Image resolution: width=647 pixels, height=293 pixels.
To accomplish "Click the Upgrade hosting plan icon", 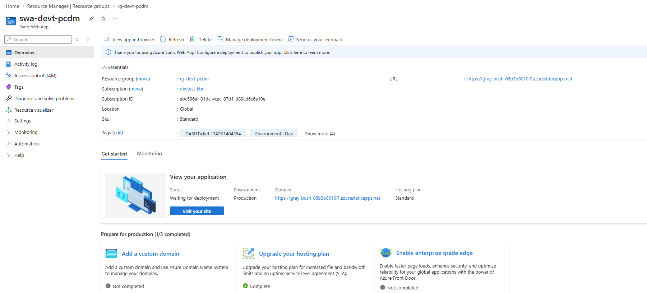I will tap(249, 254).
